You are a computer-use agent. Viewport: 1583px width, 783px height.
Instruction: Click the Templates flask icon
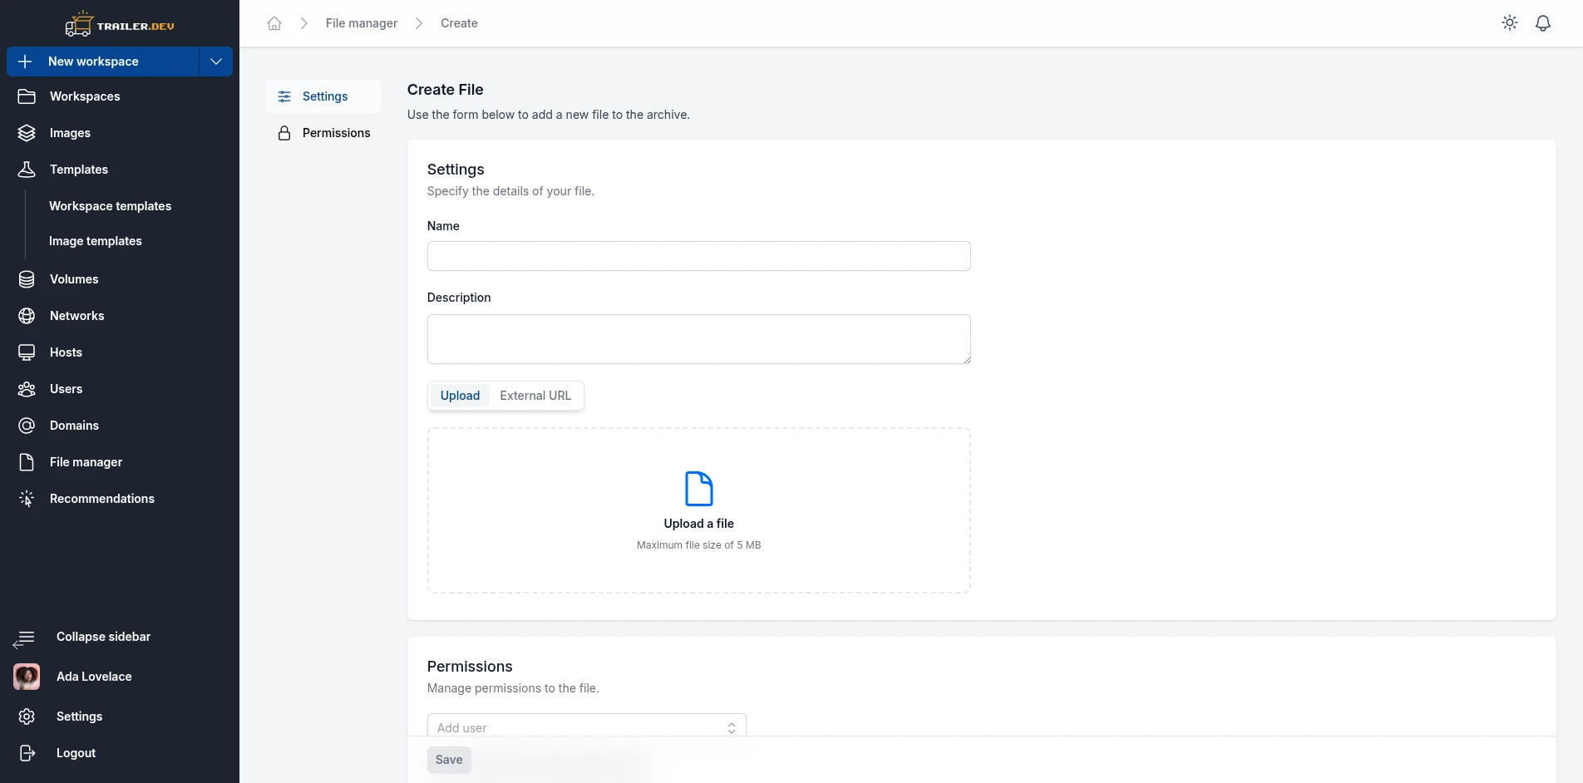(x=27, y=170)
